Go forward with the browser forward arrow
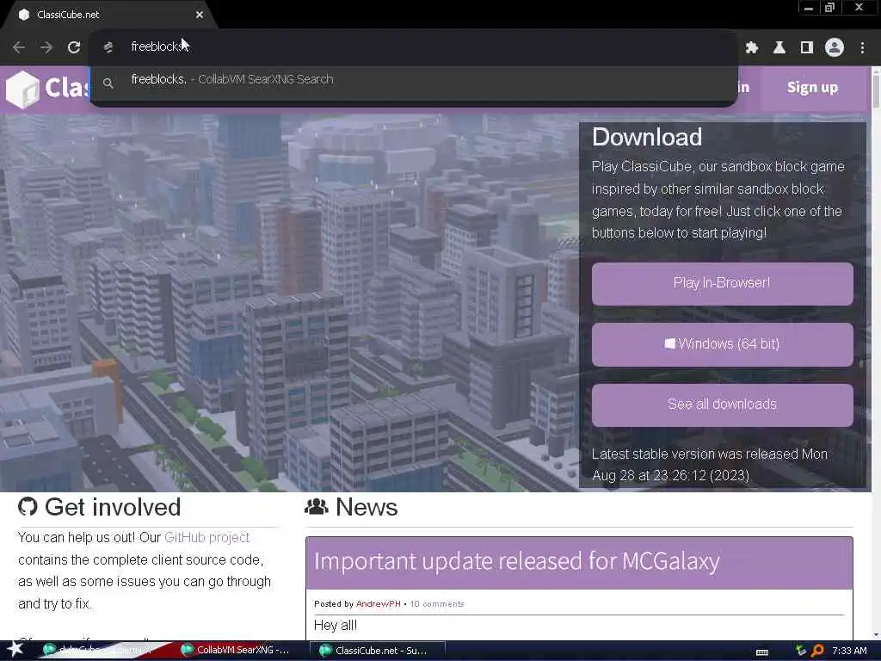Screen dimensions: 881x661 click(x=46, y=47)
